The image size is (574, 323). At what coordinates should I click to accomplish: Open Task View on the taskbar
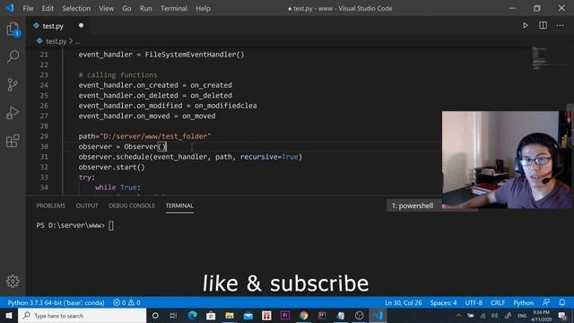coord(173,315)
